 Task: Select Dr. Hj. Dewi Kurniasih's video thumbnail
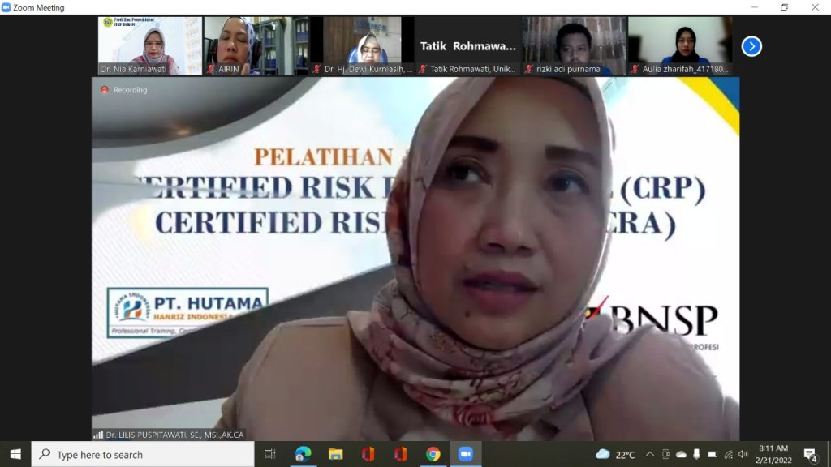[363, 46]
